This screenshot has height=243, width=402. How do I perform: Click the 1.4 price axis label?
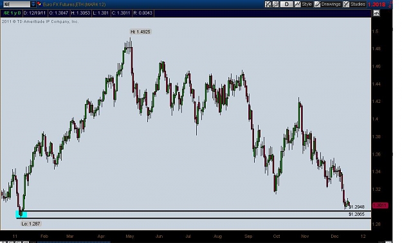tap(375, 119)
